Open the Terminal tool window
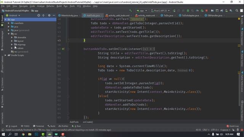 pos(39,126)
